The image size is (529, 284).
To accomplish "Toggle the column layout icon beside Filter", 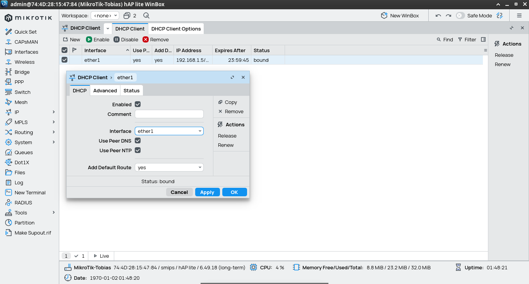I will [483, 39].
